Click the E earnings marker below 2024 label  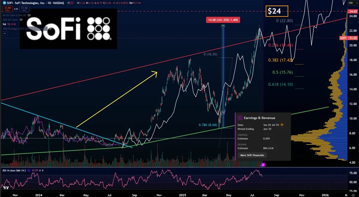coord(49,165)
